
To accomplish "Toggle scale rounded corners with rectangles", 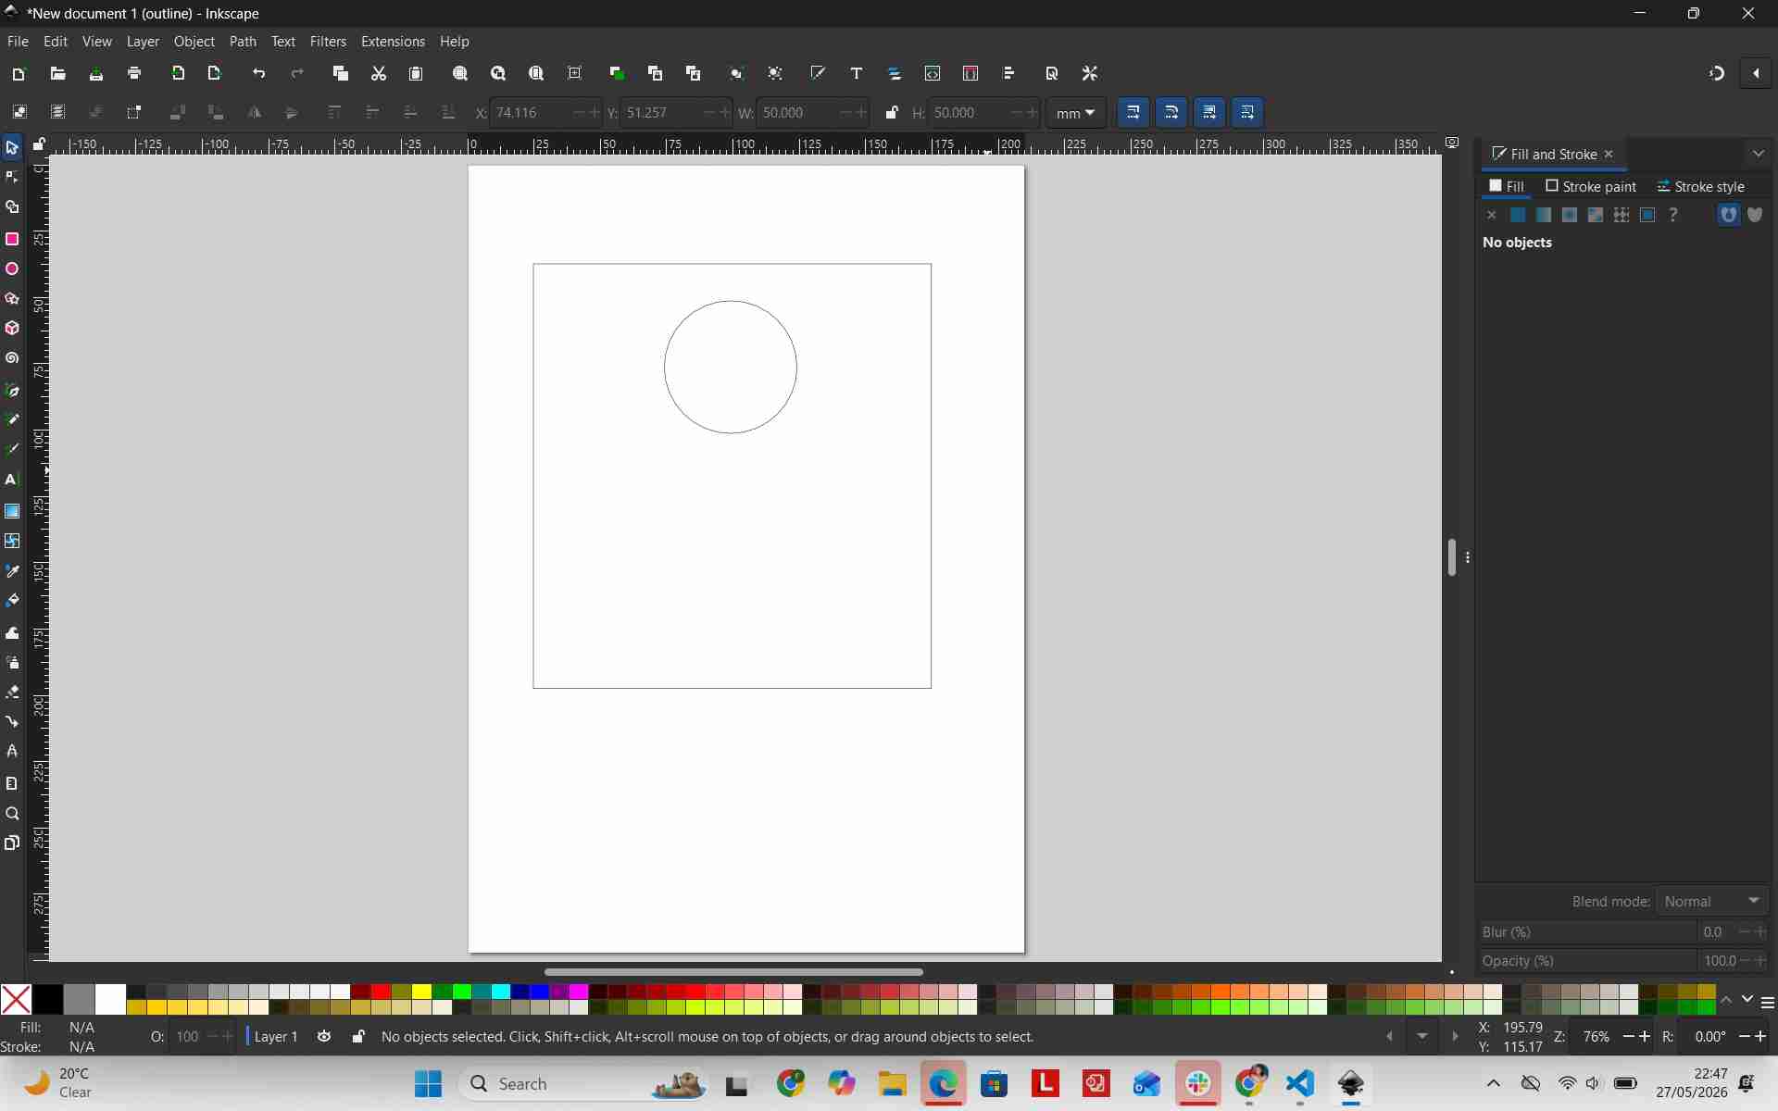I will (x=1171, y=112).
